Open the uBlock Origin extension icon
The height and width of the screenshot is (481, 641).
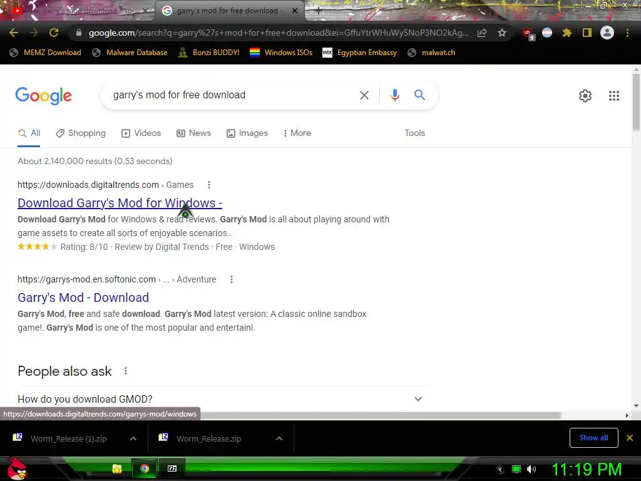coord(528,34)
